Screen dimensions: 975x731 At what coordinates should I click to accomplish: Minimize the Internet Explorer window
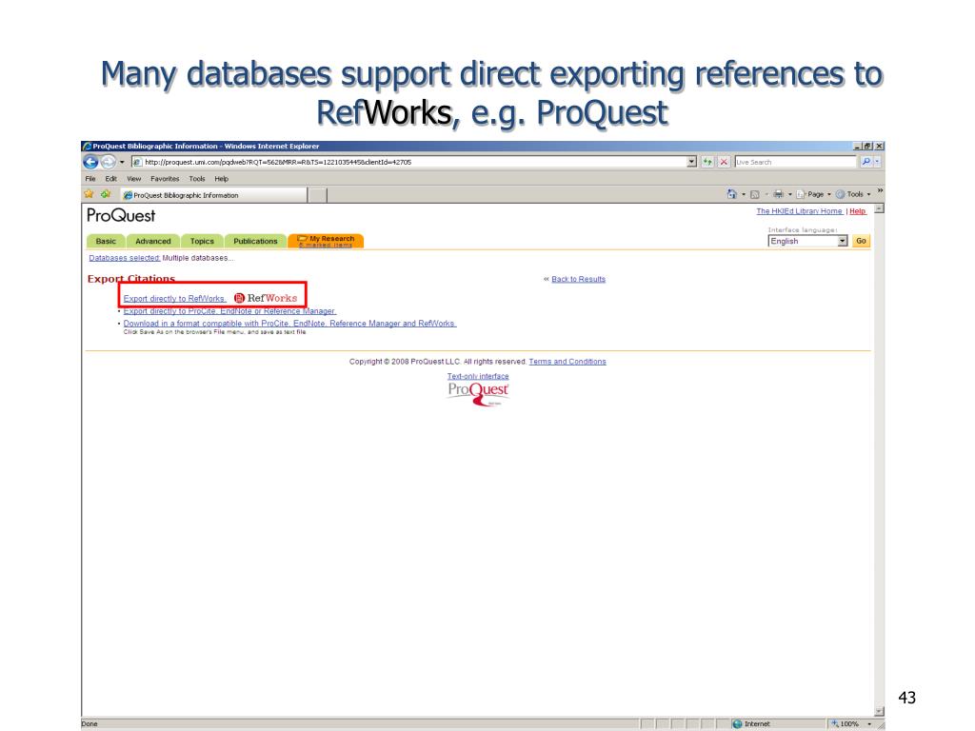pos(858,146)
